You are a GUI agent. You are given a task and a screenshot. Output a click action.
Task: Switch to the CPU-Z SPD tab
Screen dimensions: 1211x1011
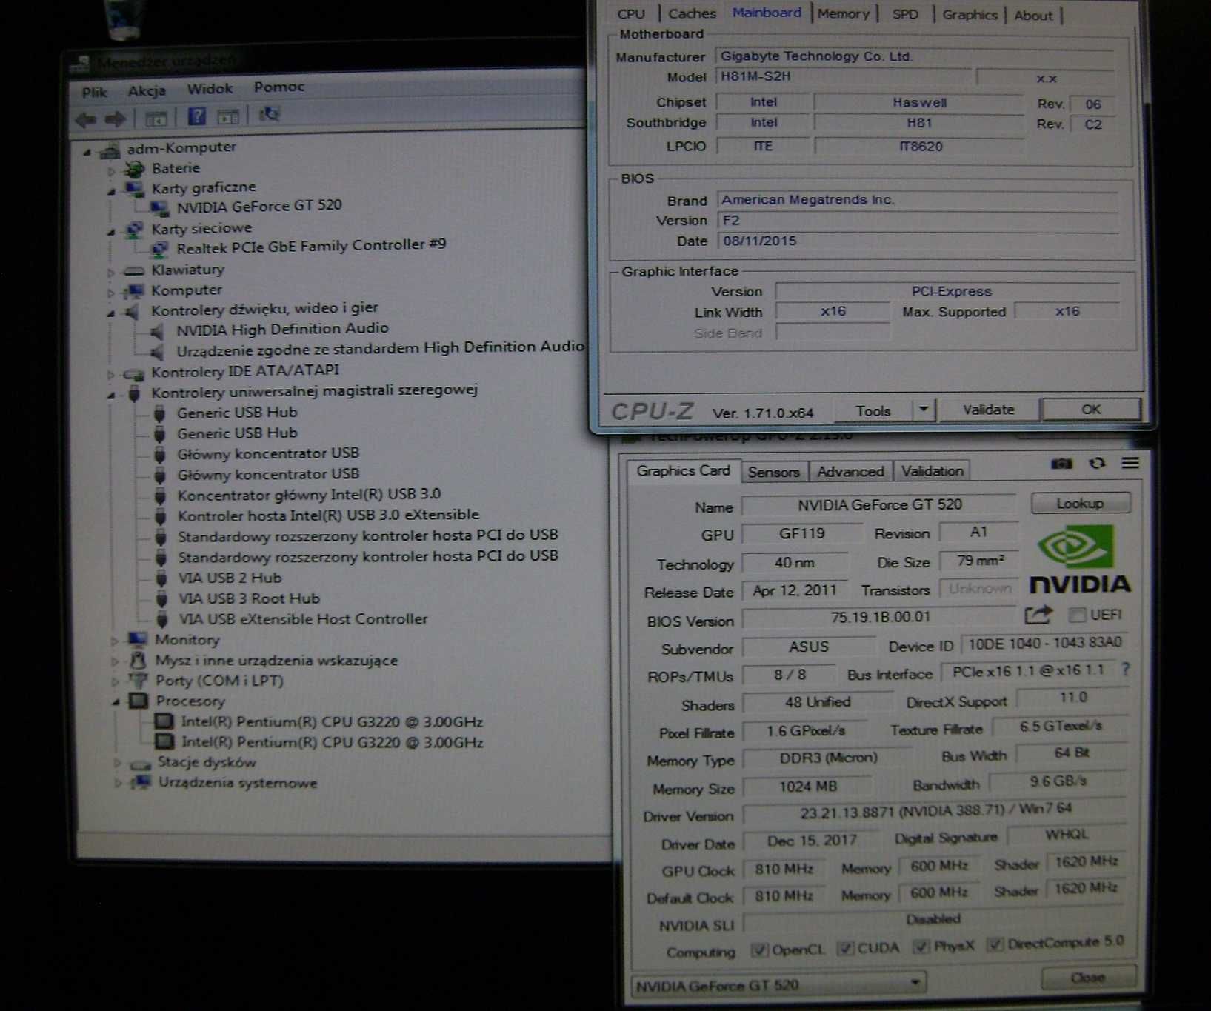point(905,14)
